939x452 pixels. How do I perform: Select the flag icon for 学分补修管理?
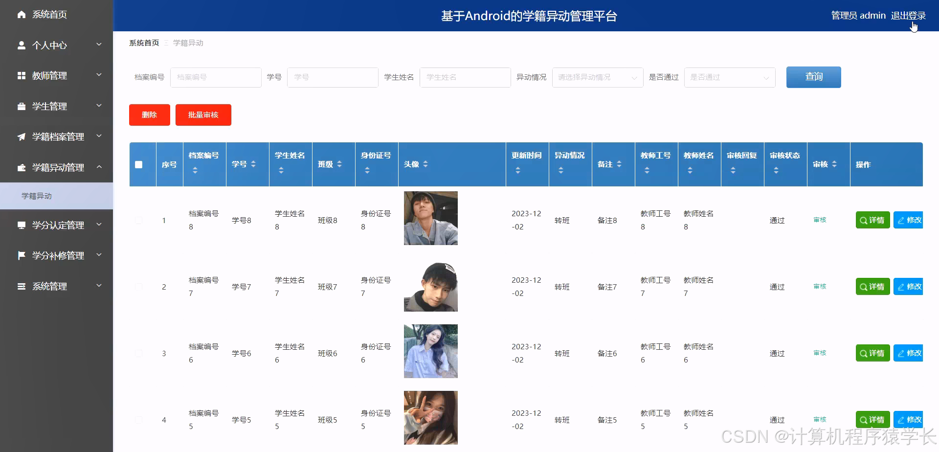coord(21,255)
